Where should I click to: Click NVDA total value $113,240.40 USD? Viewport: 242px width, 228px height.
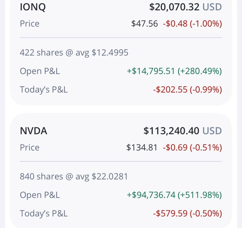tap(183, 131)
